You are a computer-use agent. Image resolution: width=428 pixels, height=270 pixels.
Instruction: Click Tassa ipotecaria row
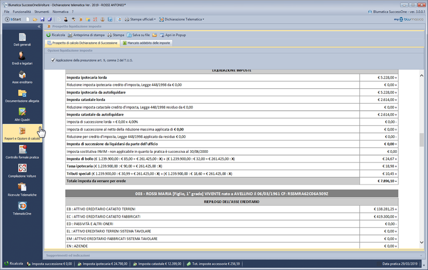coord(232,166)
